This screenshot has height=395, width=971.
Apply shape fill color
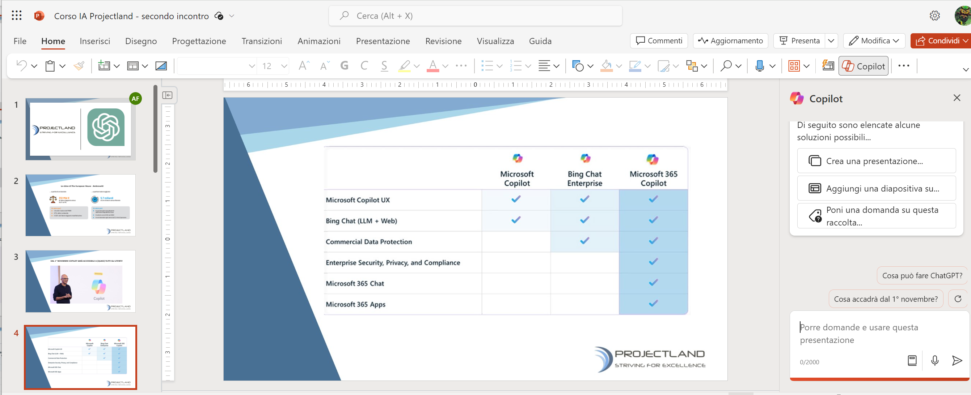point(607,66)
